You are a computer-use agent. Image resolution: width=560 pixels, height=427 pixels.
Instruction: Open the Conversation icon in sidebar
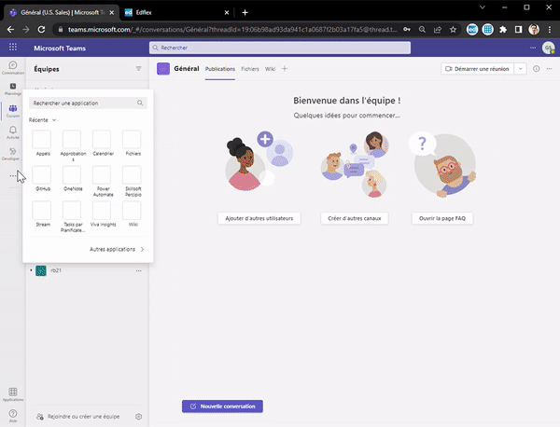pos(13,67)
